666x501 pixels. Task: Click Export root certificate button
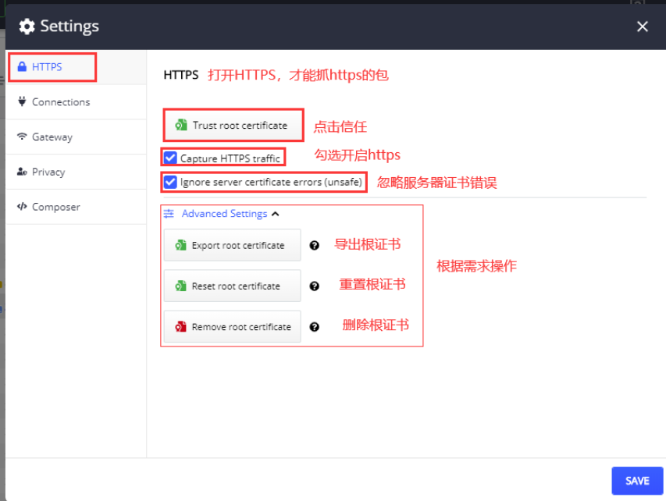tap(233, 245)
